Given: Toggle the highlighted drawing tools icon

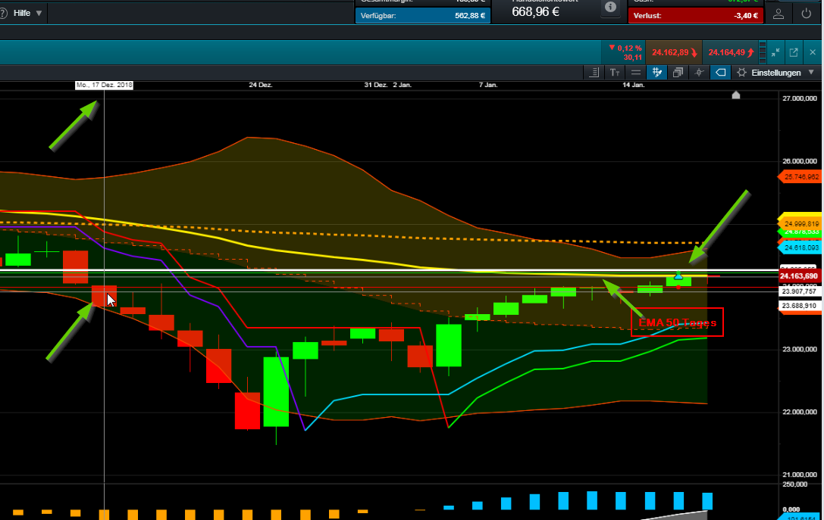Looking at the screenshot, I should (x=657, y=73).
